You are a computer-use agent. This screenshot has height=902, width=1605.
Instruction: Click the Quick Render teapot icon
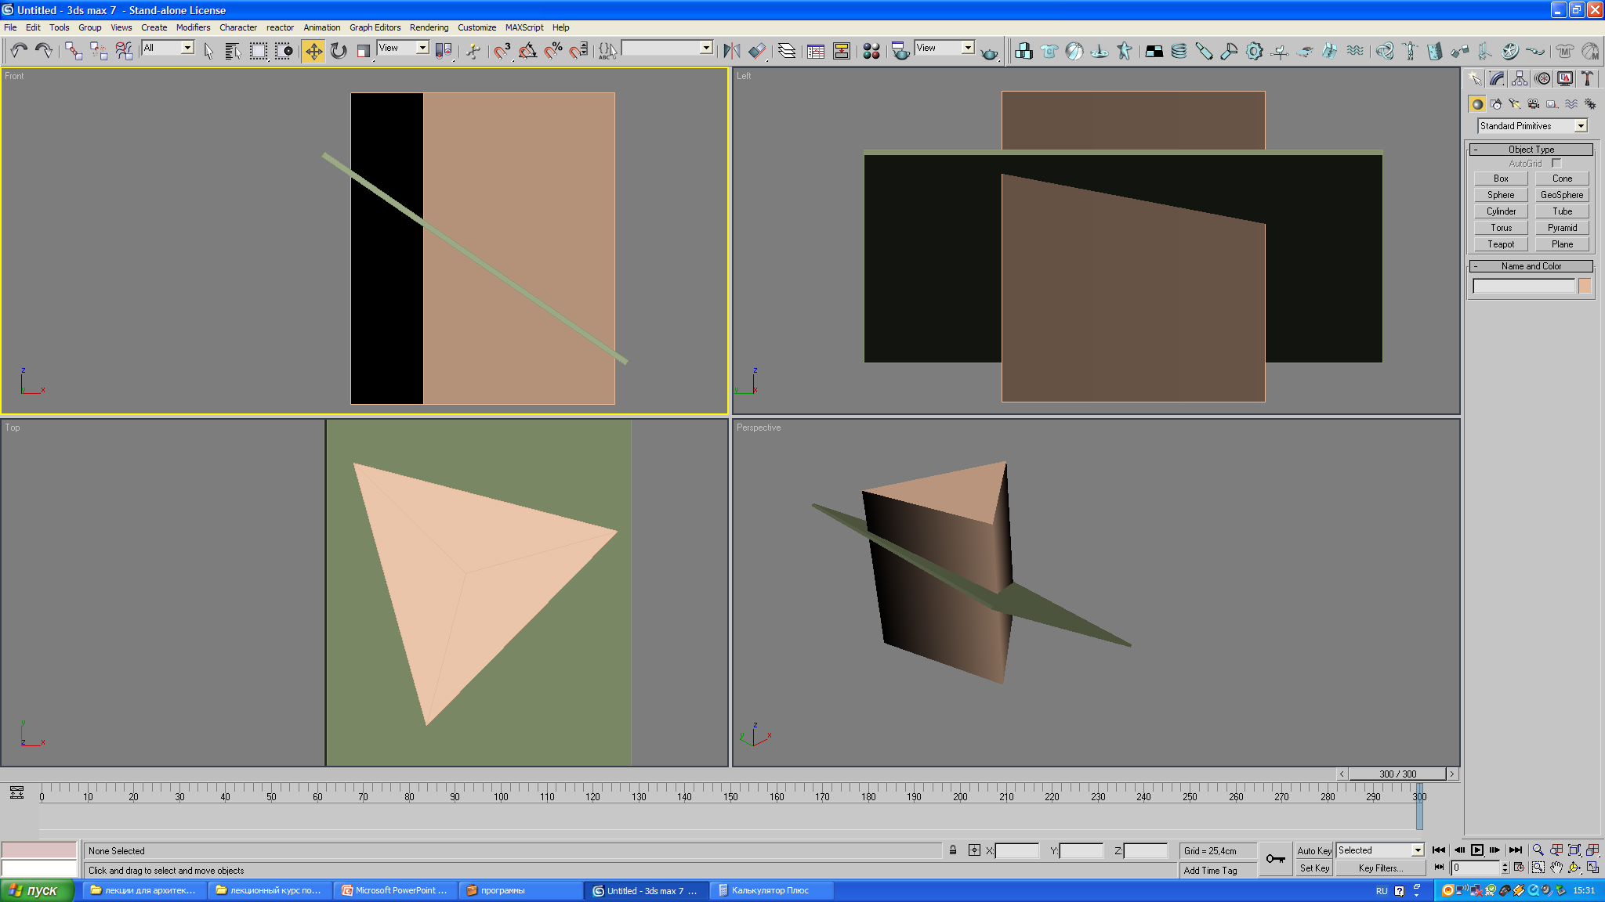pos(990,52)
